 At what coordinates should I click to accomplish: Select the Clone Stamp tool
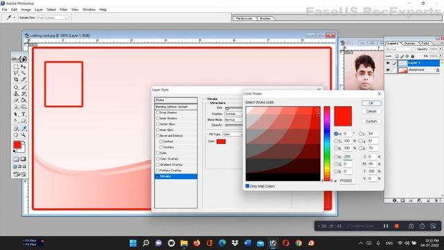[16, 94]
